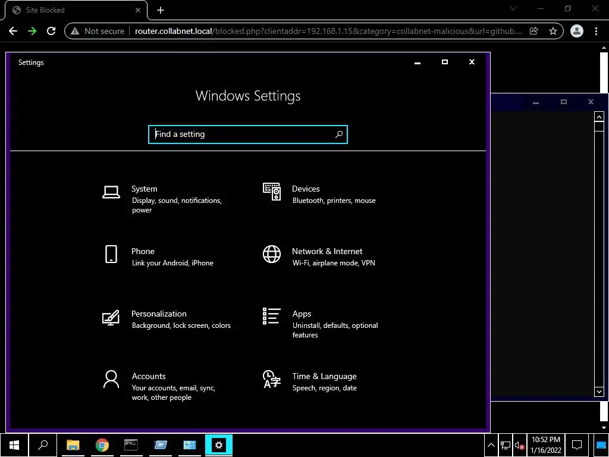
Task: Click Speech, region, date description
Action: point(324,388)
